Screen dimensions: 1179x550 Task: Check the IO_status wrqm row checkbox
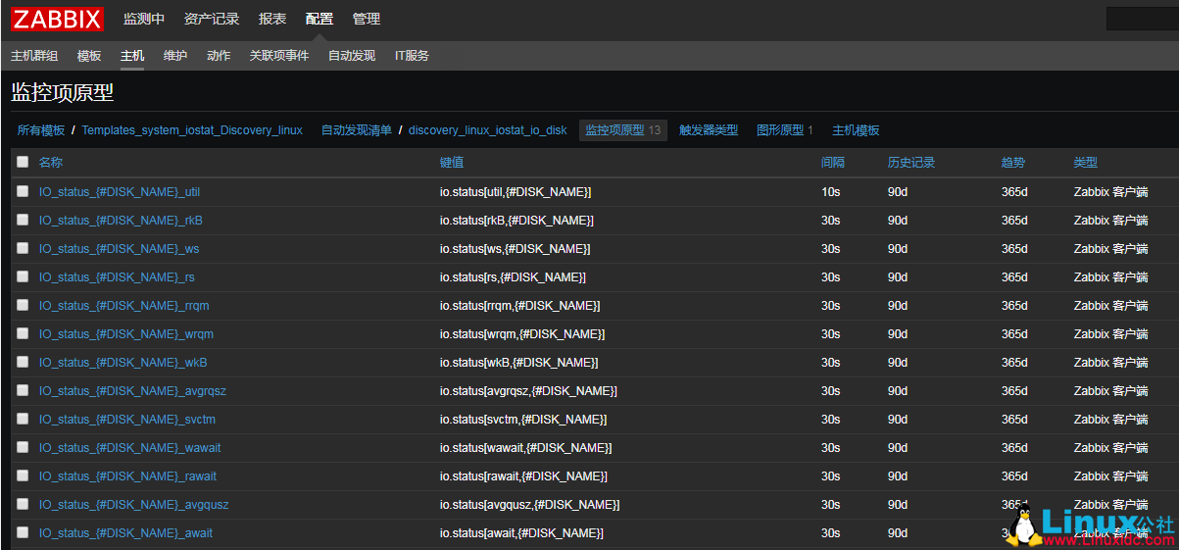(23, 333)
